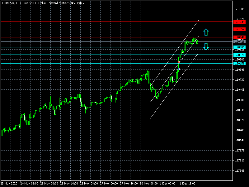This screenshot has width=249, height=187.
Task: Click the cyan 1.20581 price label
Action: click(239, 47)
